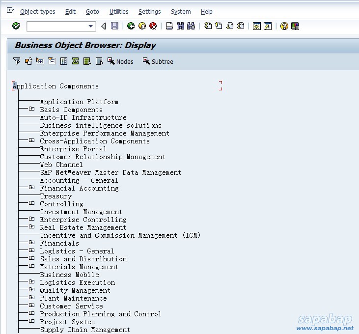Screen dimensions: 359x334
Task: Click the window menu icon left of Object types
Action: [10, 10]
